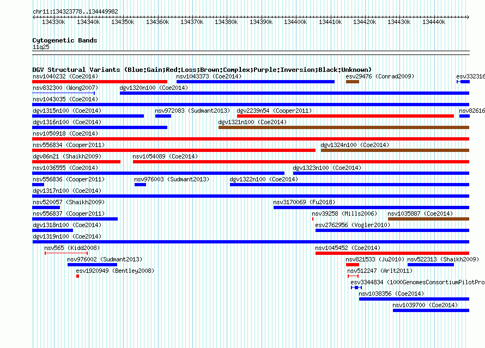Click nsv512247 (Arlt2011) variant label
Screen dimensions: 485x348
[380, 271]
